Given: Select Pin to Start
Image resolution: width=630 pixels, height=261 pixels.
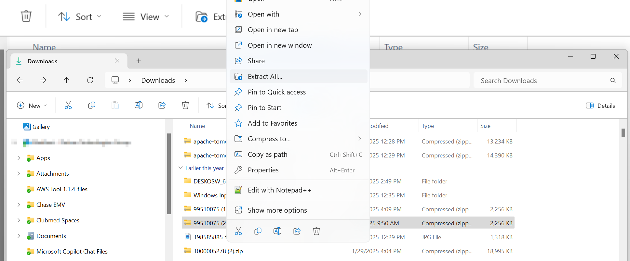Looking at the screenshot, I should pyautogui.click(x=298, y=107).
